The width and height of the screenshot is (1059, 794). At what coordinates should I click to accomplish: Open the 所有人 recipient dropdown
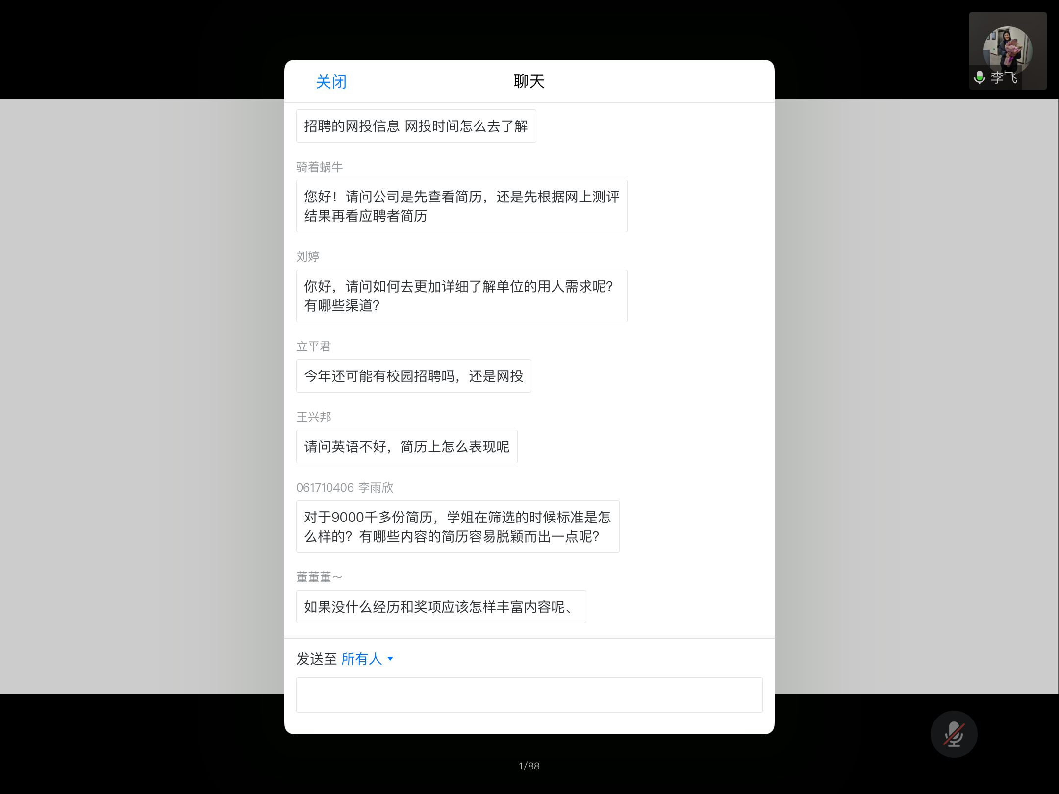point(362,659)
